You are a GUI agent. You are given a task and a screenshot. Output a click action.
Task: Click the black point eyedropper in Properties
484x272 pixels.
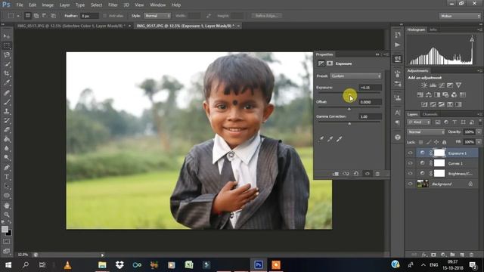(321, 139)
